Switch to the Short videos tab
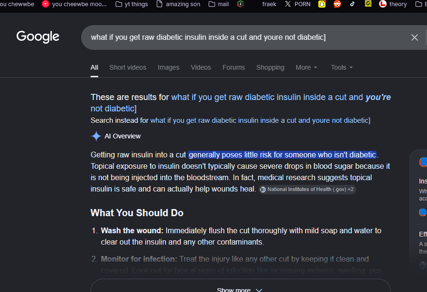The image size is (427, 292). point(128,67)
